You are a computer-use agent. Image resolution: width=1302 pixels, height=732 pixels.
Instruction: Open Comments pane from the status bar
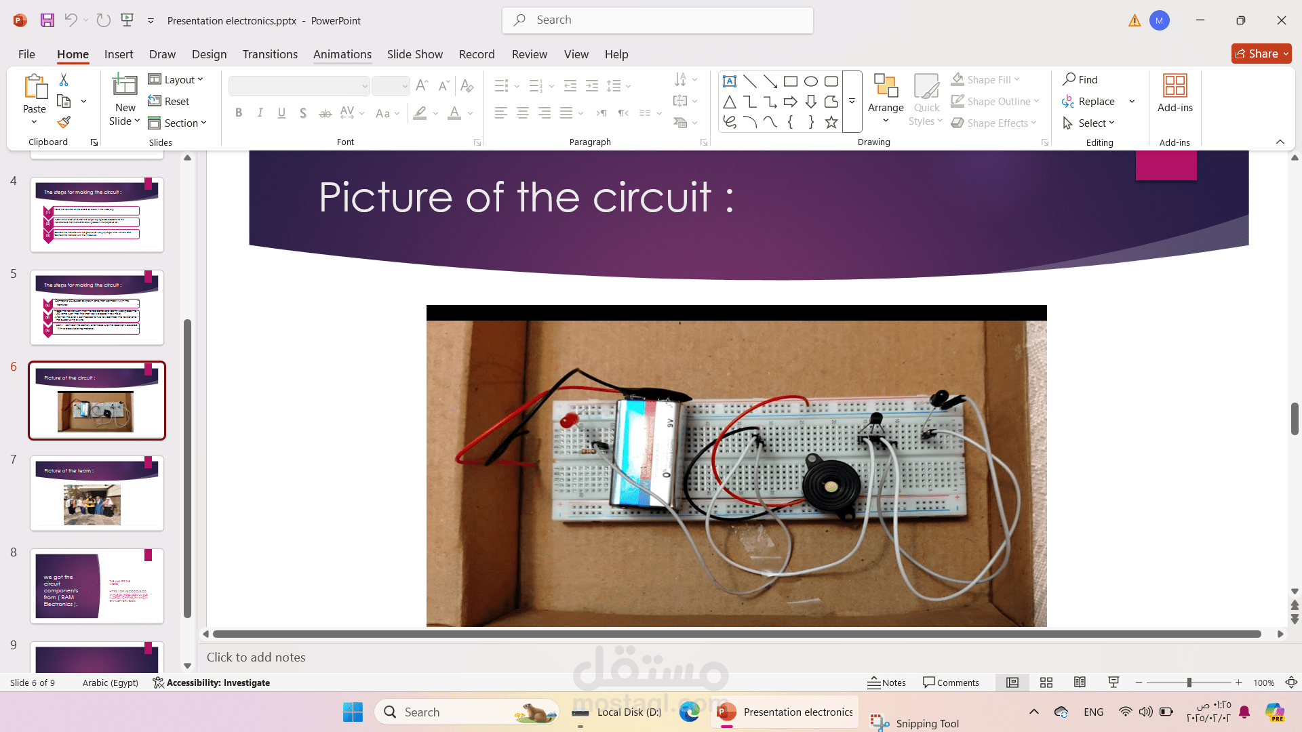point(951,683)
